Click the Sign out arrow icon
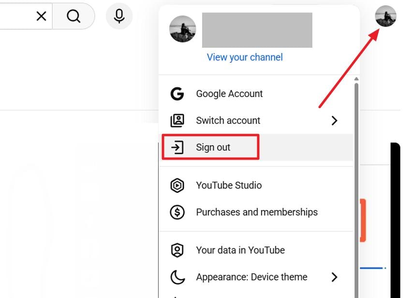Viewport: 411px width, 298px height. click(x=177, y=147)
